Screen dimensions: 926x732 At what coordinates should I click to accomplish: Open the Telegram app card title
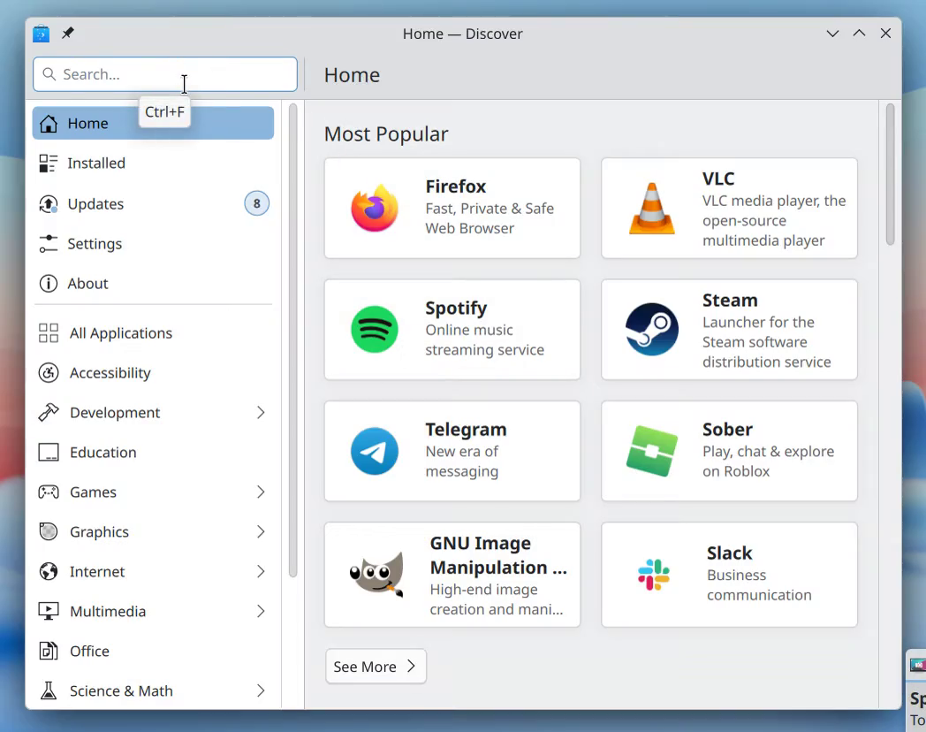click(466, 430)
